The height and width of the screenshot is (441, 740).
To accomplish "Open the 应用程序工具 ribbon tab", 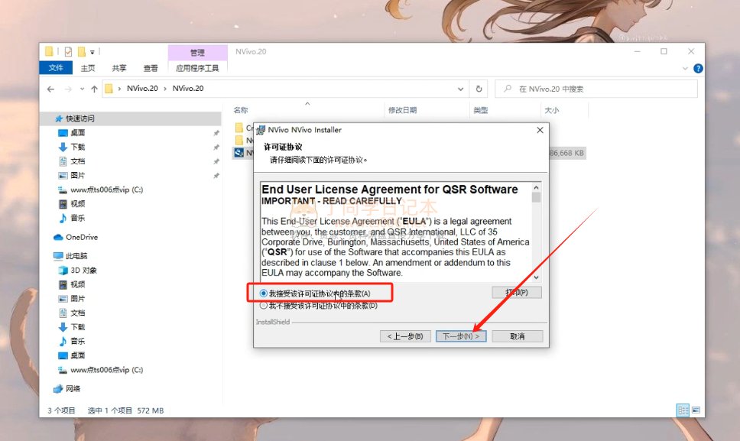I will (x=197, y=68).
